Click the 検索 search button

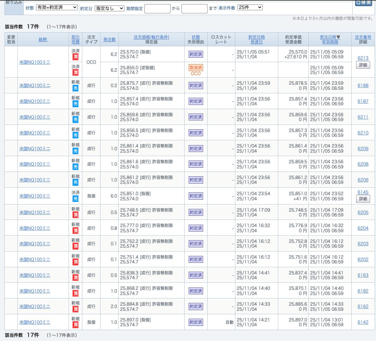pos(363,3)
